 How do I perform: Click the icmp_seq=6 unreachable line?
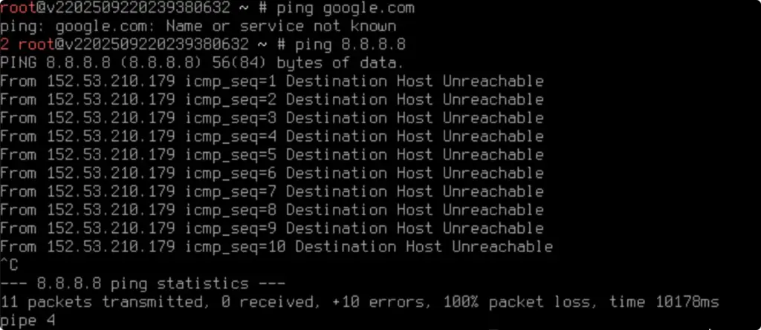tap(272, 174)
